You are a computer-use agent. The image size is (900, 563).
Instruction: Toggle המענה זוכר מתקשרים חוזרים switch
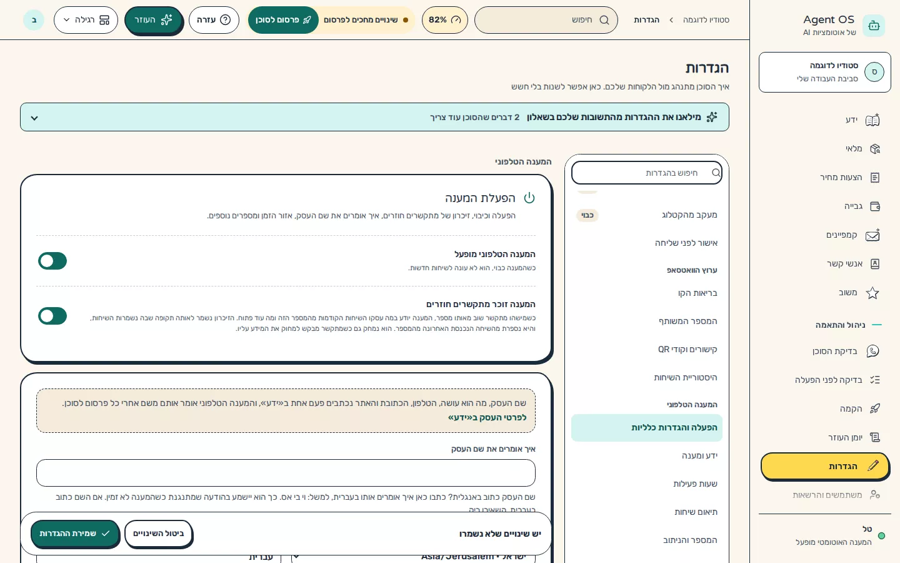(52, 316)
